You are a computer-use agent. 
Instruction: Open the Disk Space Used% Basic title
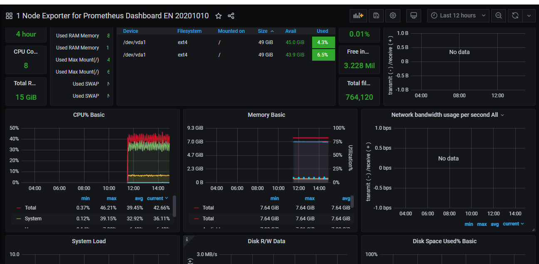[x=445, y=241]
